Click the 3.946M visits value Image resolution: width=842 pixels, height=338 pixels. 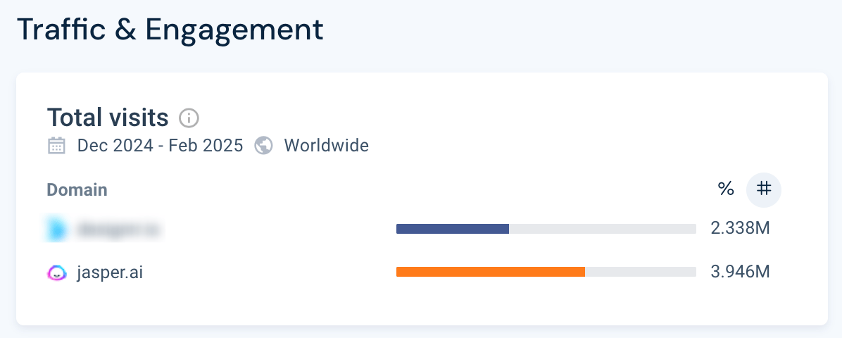click(741, 272)
